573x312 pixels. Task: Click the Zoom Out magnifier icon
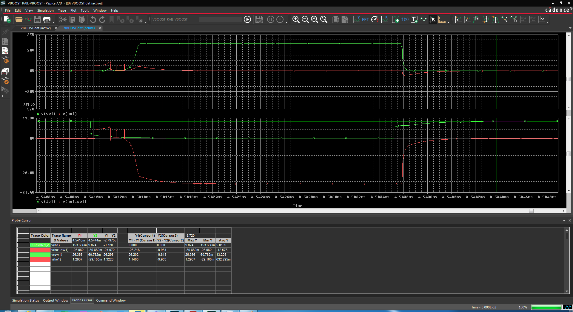[x=305, y=19]
